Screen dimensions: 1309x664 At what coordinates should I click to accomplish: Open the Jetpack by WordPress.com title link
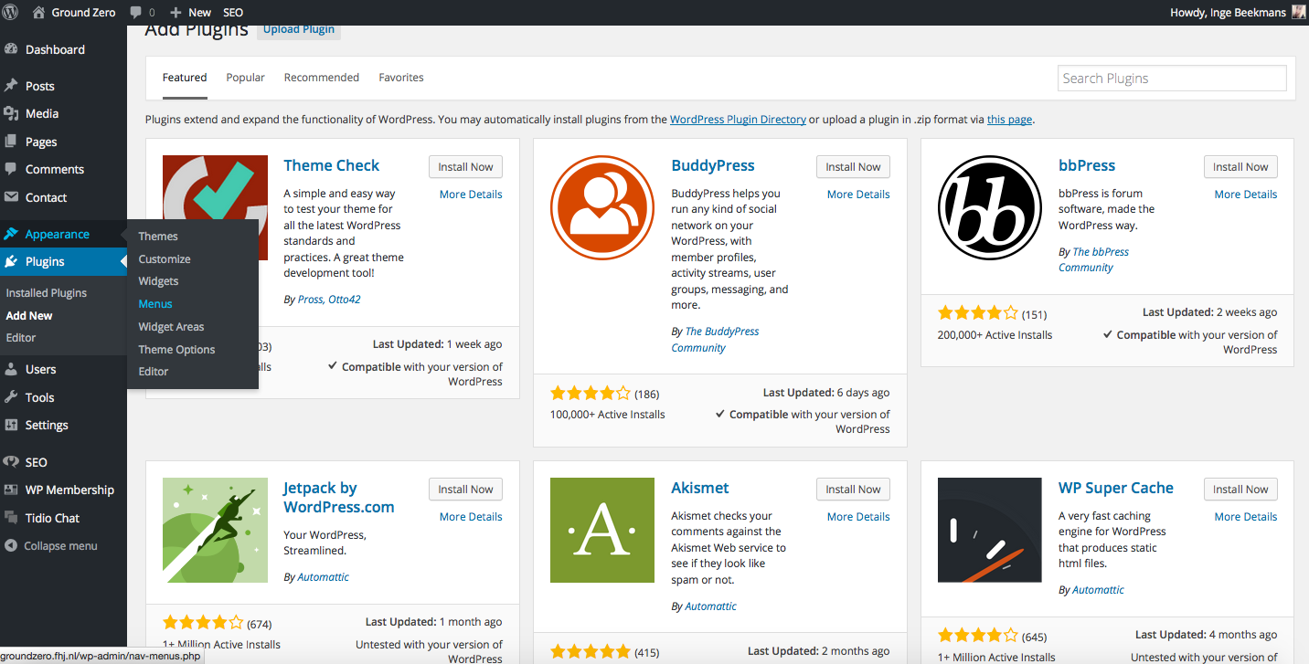click(x=339, y=498)
